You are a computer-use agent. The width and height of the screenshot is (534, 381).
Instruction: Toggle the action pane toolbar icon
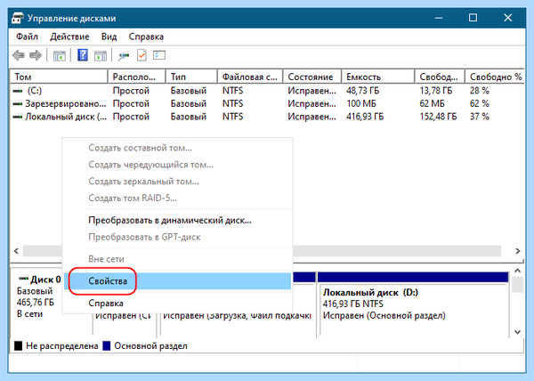click(x=101, y=55)
